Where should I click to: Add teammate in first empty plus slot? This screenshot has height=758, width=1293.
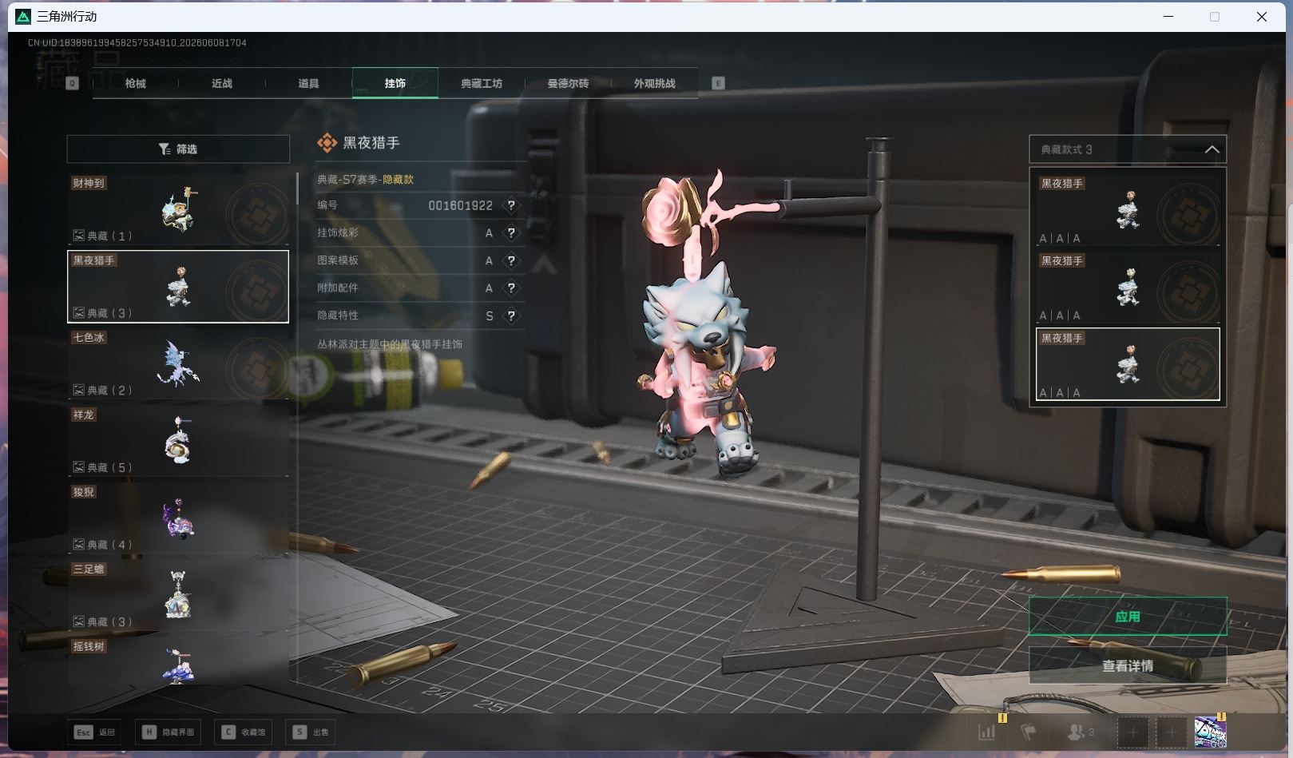coord(1132,732)
